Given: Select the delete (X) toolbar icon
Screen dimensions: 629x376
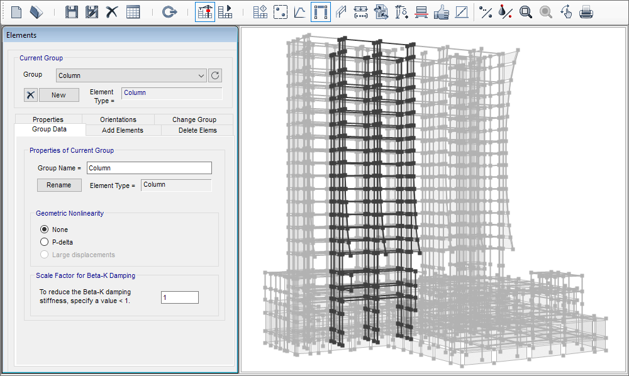Looking at the screenshot, I should (x=111, y=11).
